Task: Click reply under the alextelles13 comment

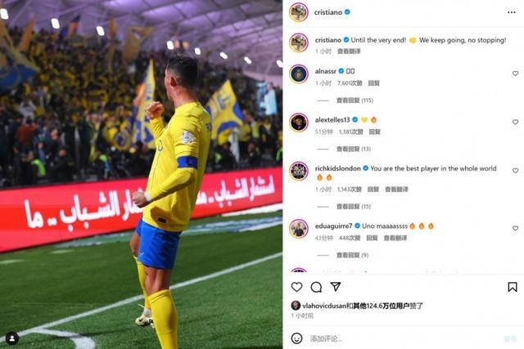Action: (x=375, y=132)
